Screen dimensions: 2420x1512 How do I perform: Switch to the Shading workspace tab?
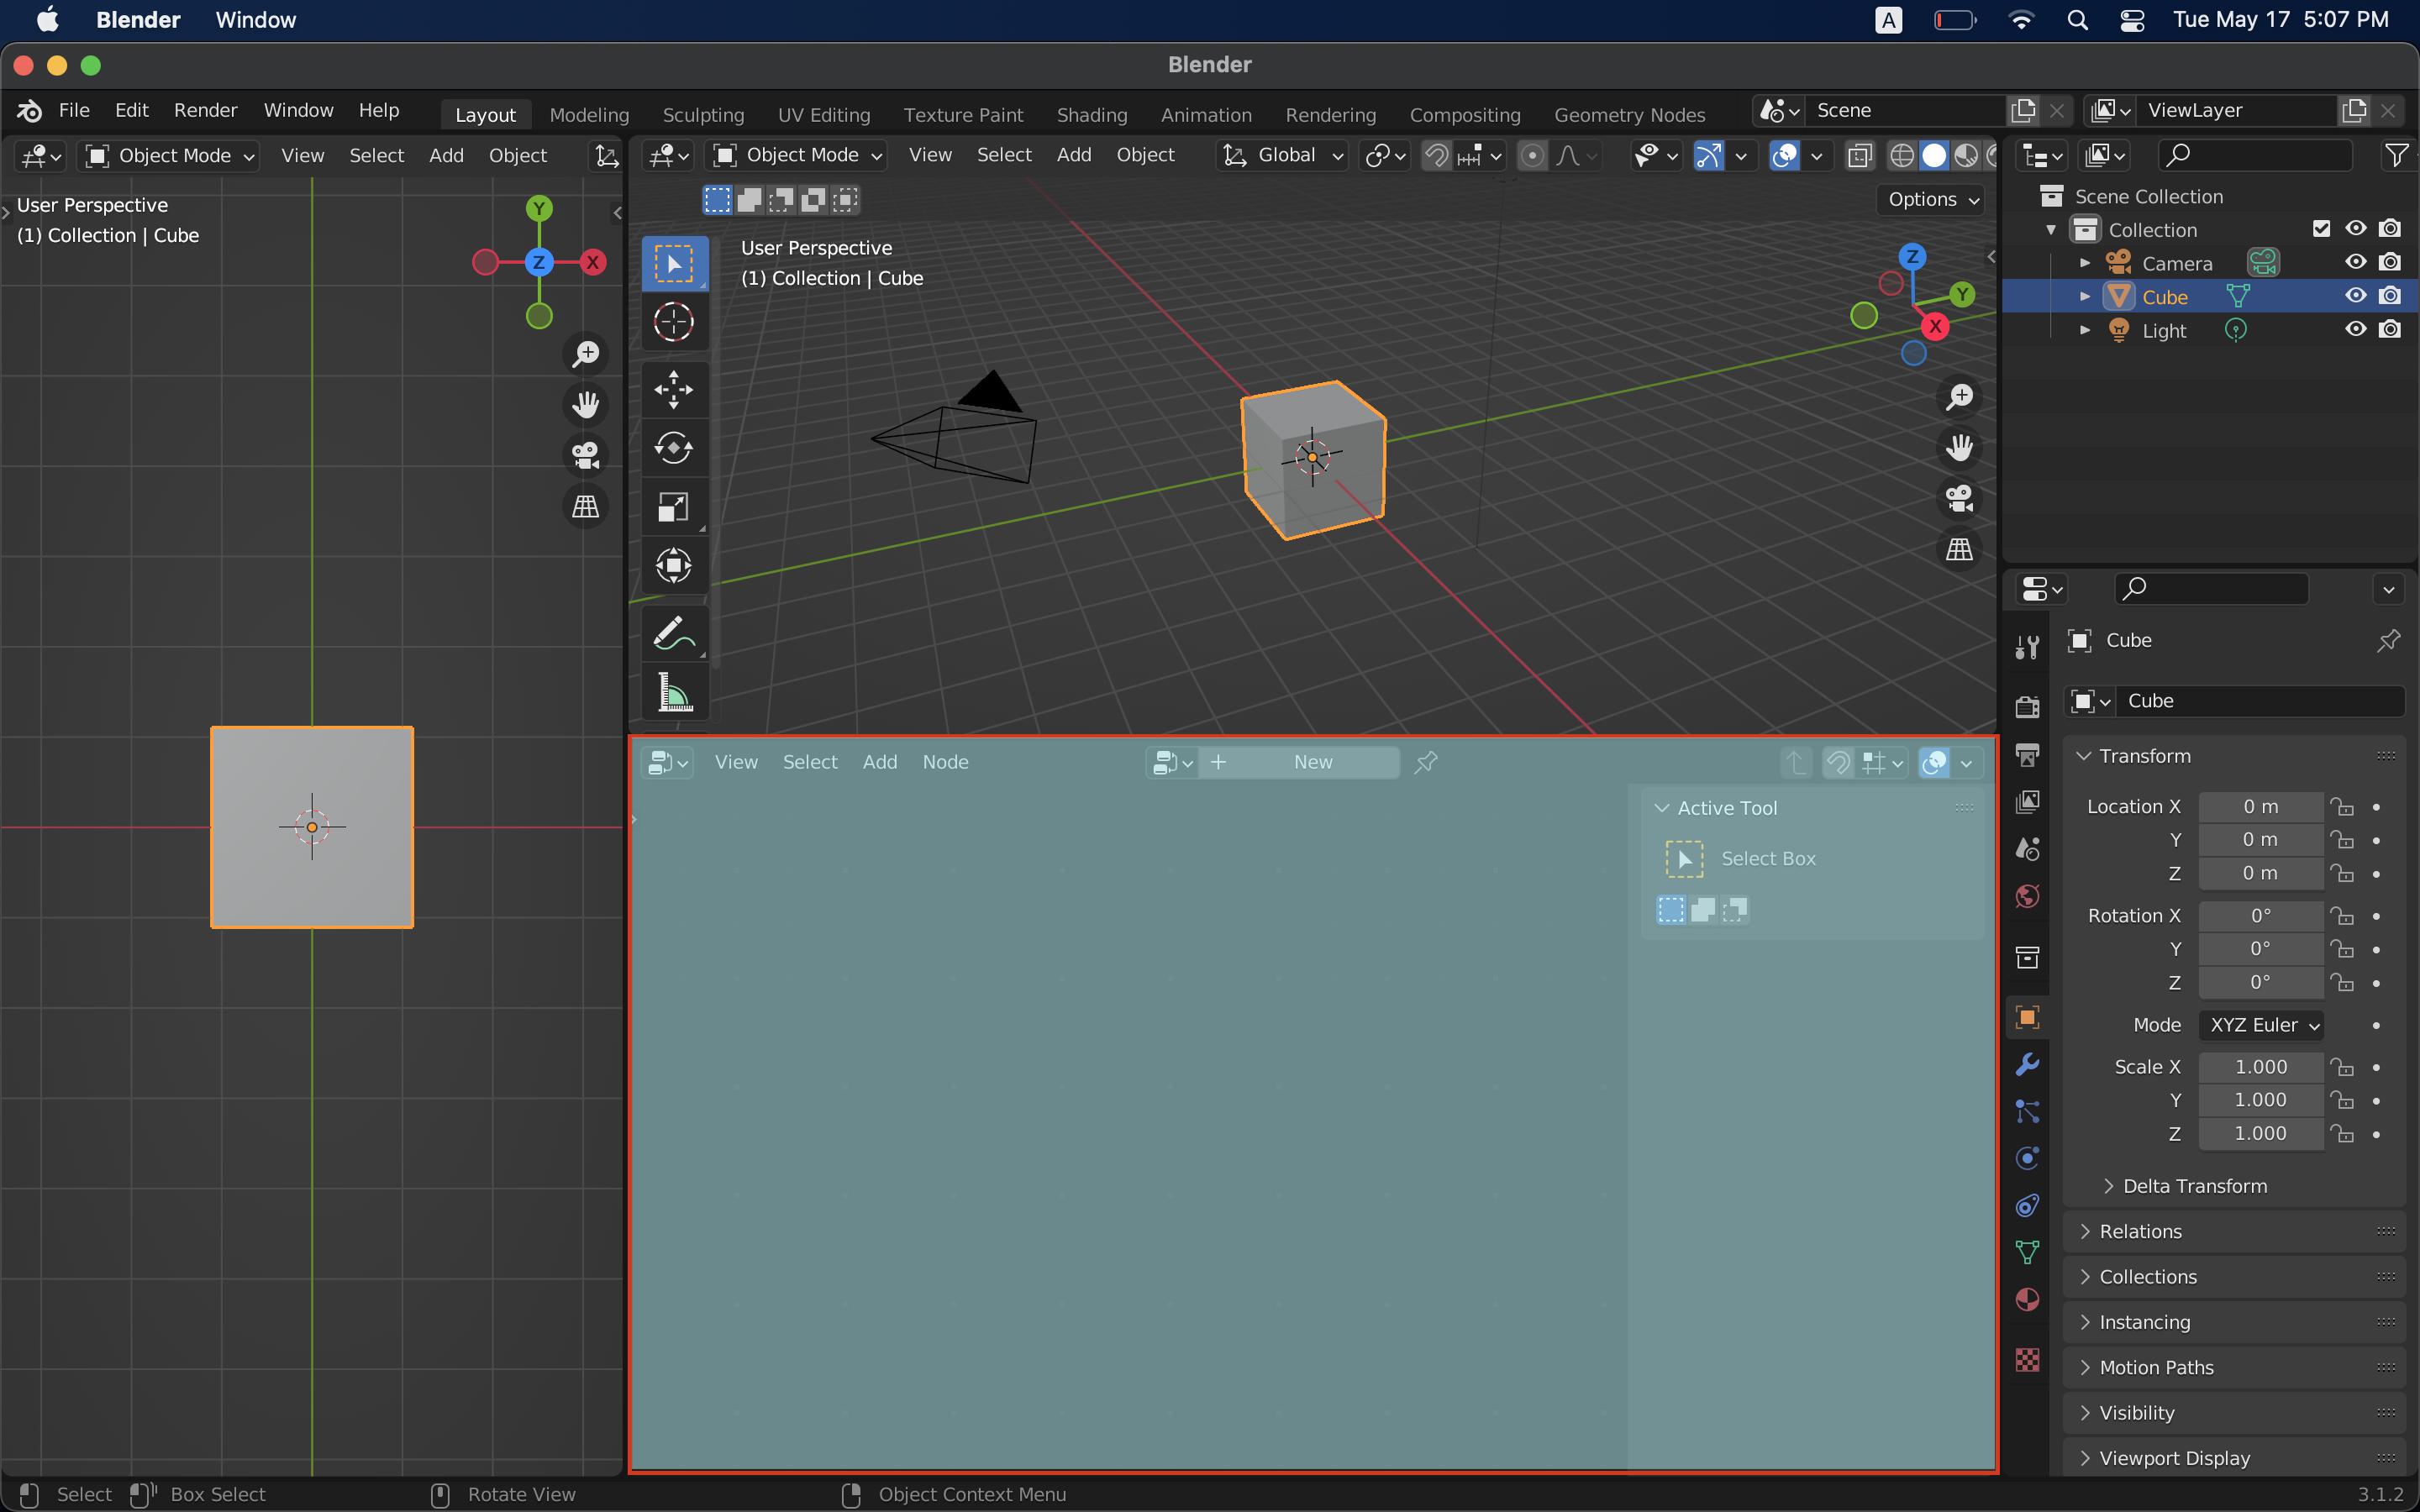1091,115
